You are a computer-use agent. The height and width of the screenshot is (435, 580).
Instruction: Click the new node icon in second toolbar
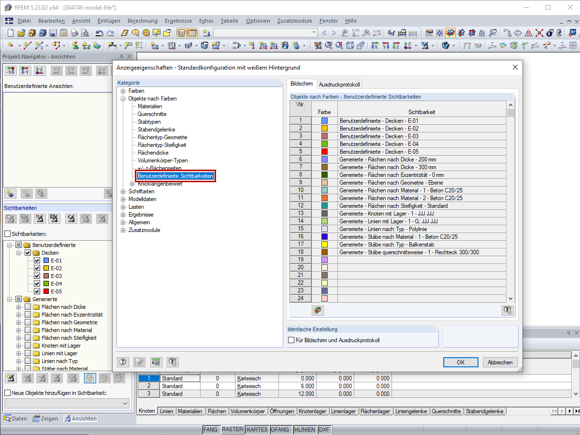coord(11,45)
